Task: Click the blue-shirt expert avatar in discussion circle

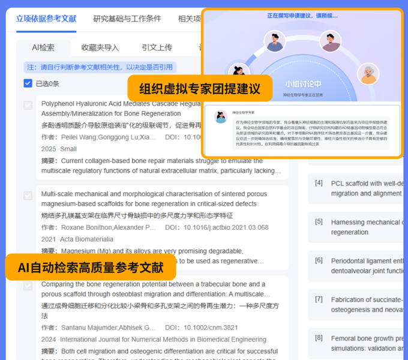Action: tap(275, 41)
